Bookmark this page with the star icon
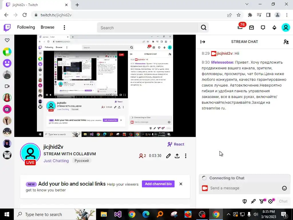 239,15
